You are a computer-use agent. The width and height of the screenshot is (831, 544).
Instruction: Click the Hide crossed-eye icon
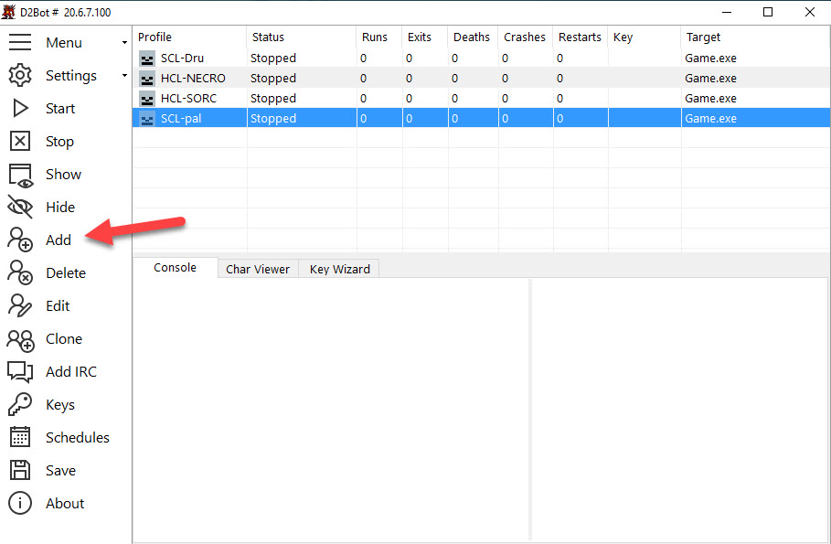pyautogui.click(x=20, y=207)
